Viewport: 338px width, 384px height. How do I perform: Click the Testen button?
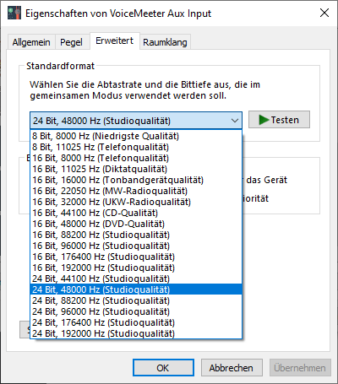(x=279, y=120)
